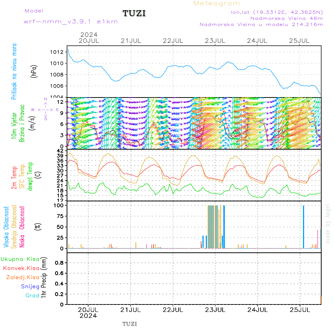Click the 15 tick on the temperature axis

pyautogui.click(x=60, y=195)
